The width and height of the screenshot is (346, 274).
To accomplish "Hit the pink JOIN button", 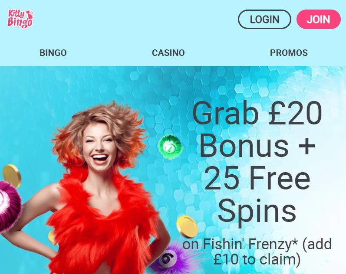I will [x=318, y=20].
